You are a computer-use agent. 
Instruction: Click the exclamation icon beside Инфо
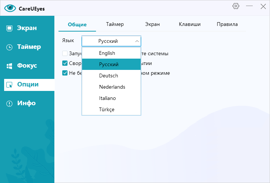click(x=9, y=104)
